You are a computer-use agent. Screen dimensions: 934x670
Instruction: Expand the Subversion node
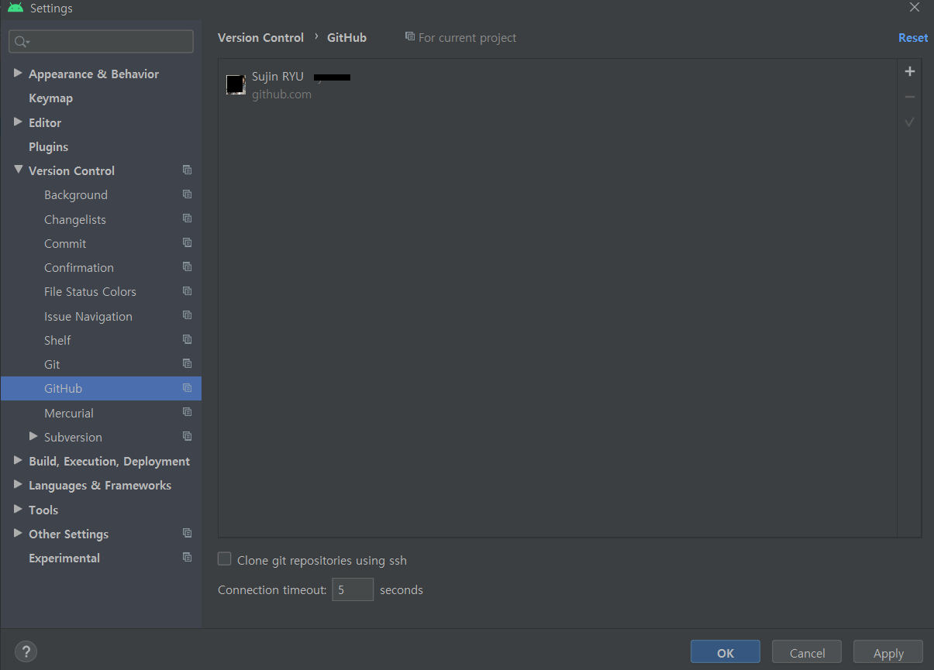[33, 436]
